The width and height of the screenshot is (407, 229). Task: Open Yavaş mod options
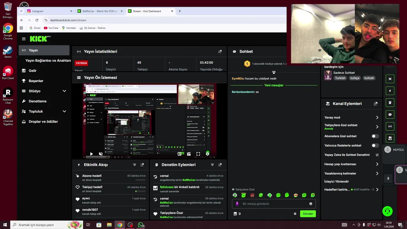click(351, 117)
